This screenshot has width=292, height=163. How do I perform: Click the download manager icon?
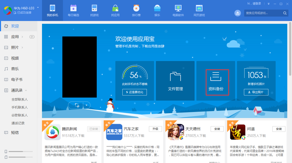pos(238,13)
